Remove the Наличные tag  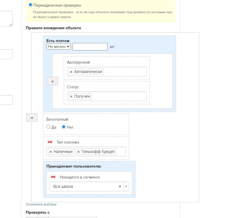(51, 152)
